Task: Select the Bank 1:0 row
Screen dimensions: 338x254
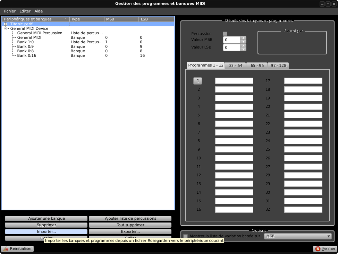Action: pos(88,42)
